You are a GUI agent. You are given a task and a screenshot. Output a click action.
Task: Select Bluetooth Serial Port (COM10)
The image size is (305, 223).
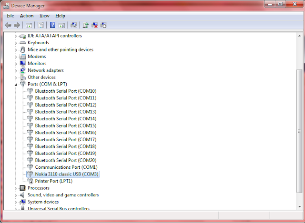[66, 91]
